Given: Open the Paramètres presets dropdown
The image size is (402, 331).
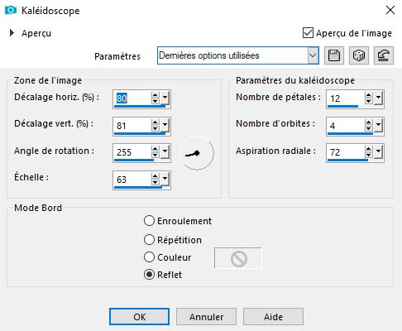Looking at the screenshot, I should 313,55.
